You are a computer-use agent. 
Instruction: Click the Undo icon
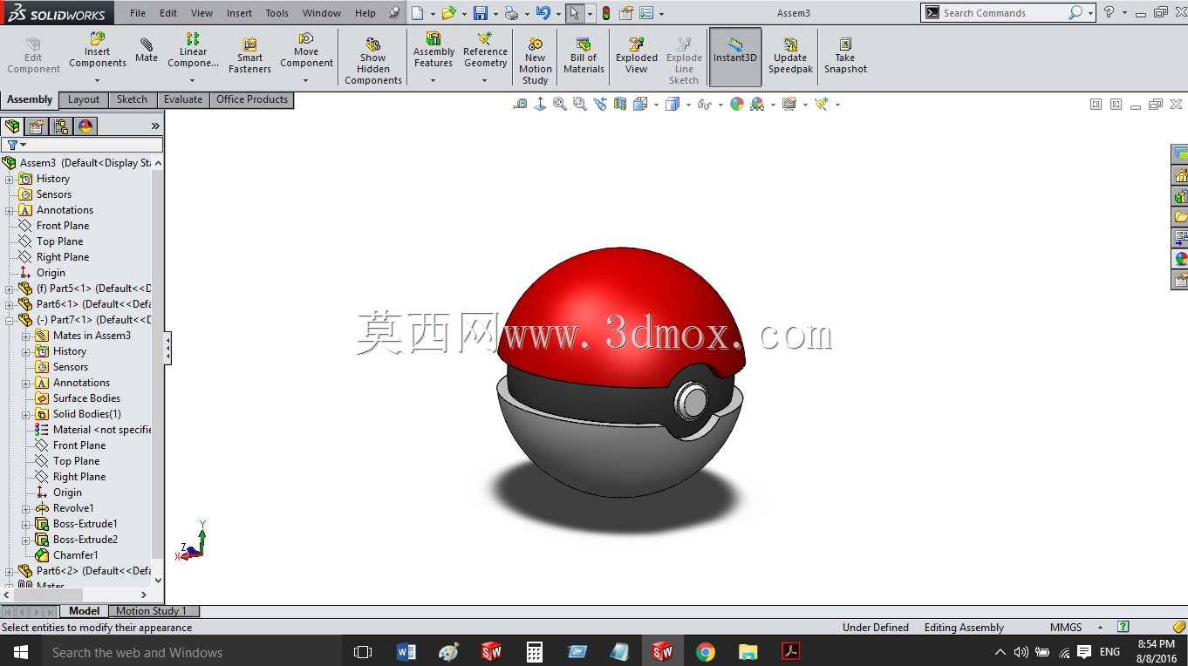pyautogui.click(x=543, y=13)
